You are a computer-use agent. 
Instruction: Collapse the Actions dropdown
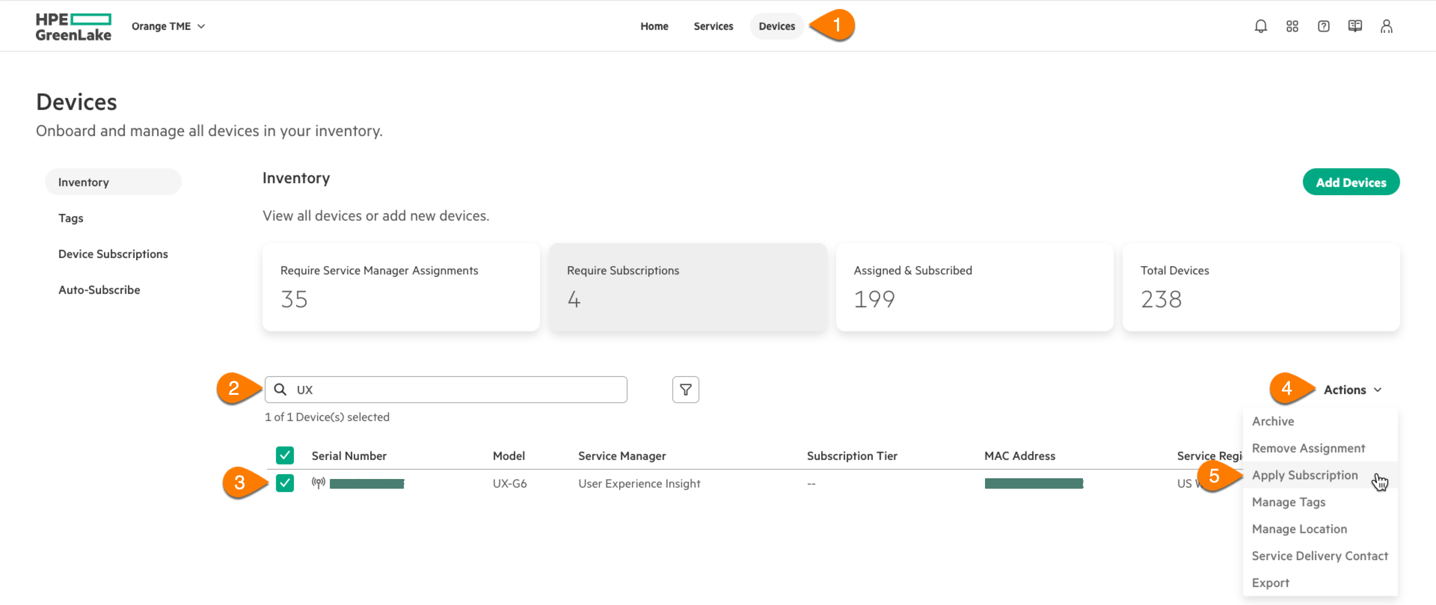(x=1352, y=389)
